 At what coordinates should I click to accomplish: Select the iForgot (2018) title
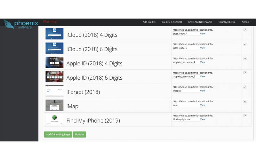coord(83,92)
